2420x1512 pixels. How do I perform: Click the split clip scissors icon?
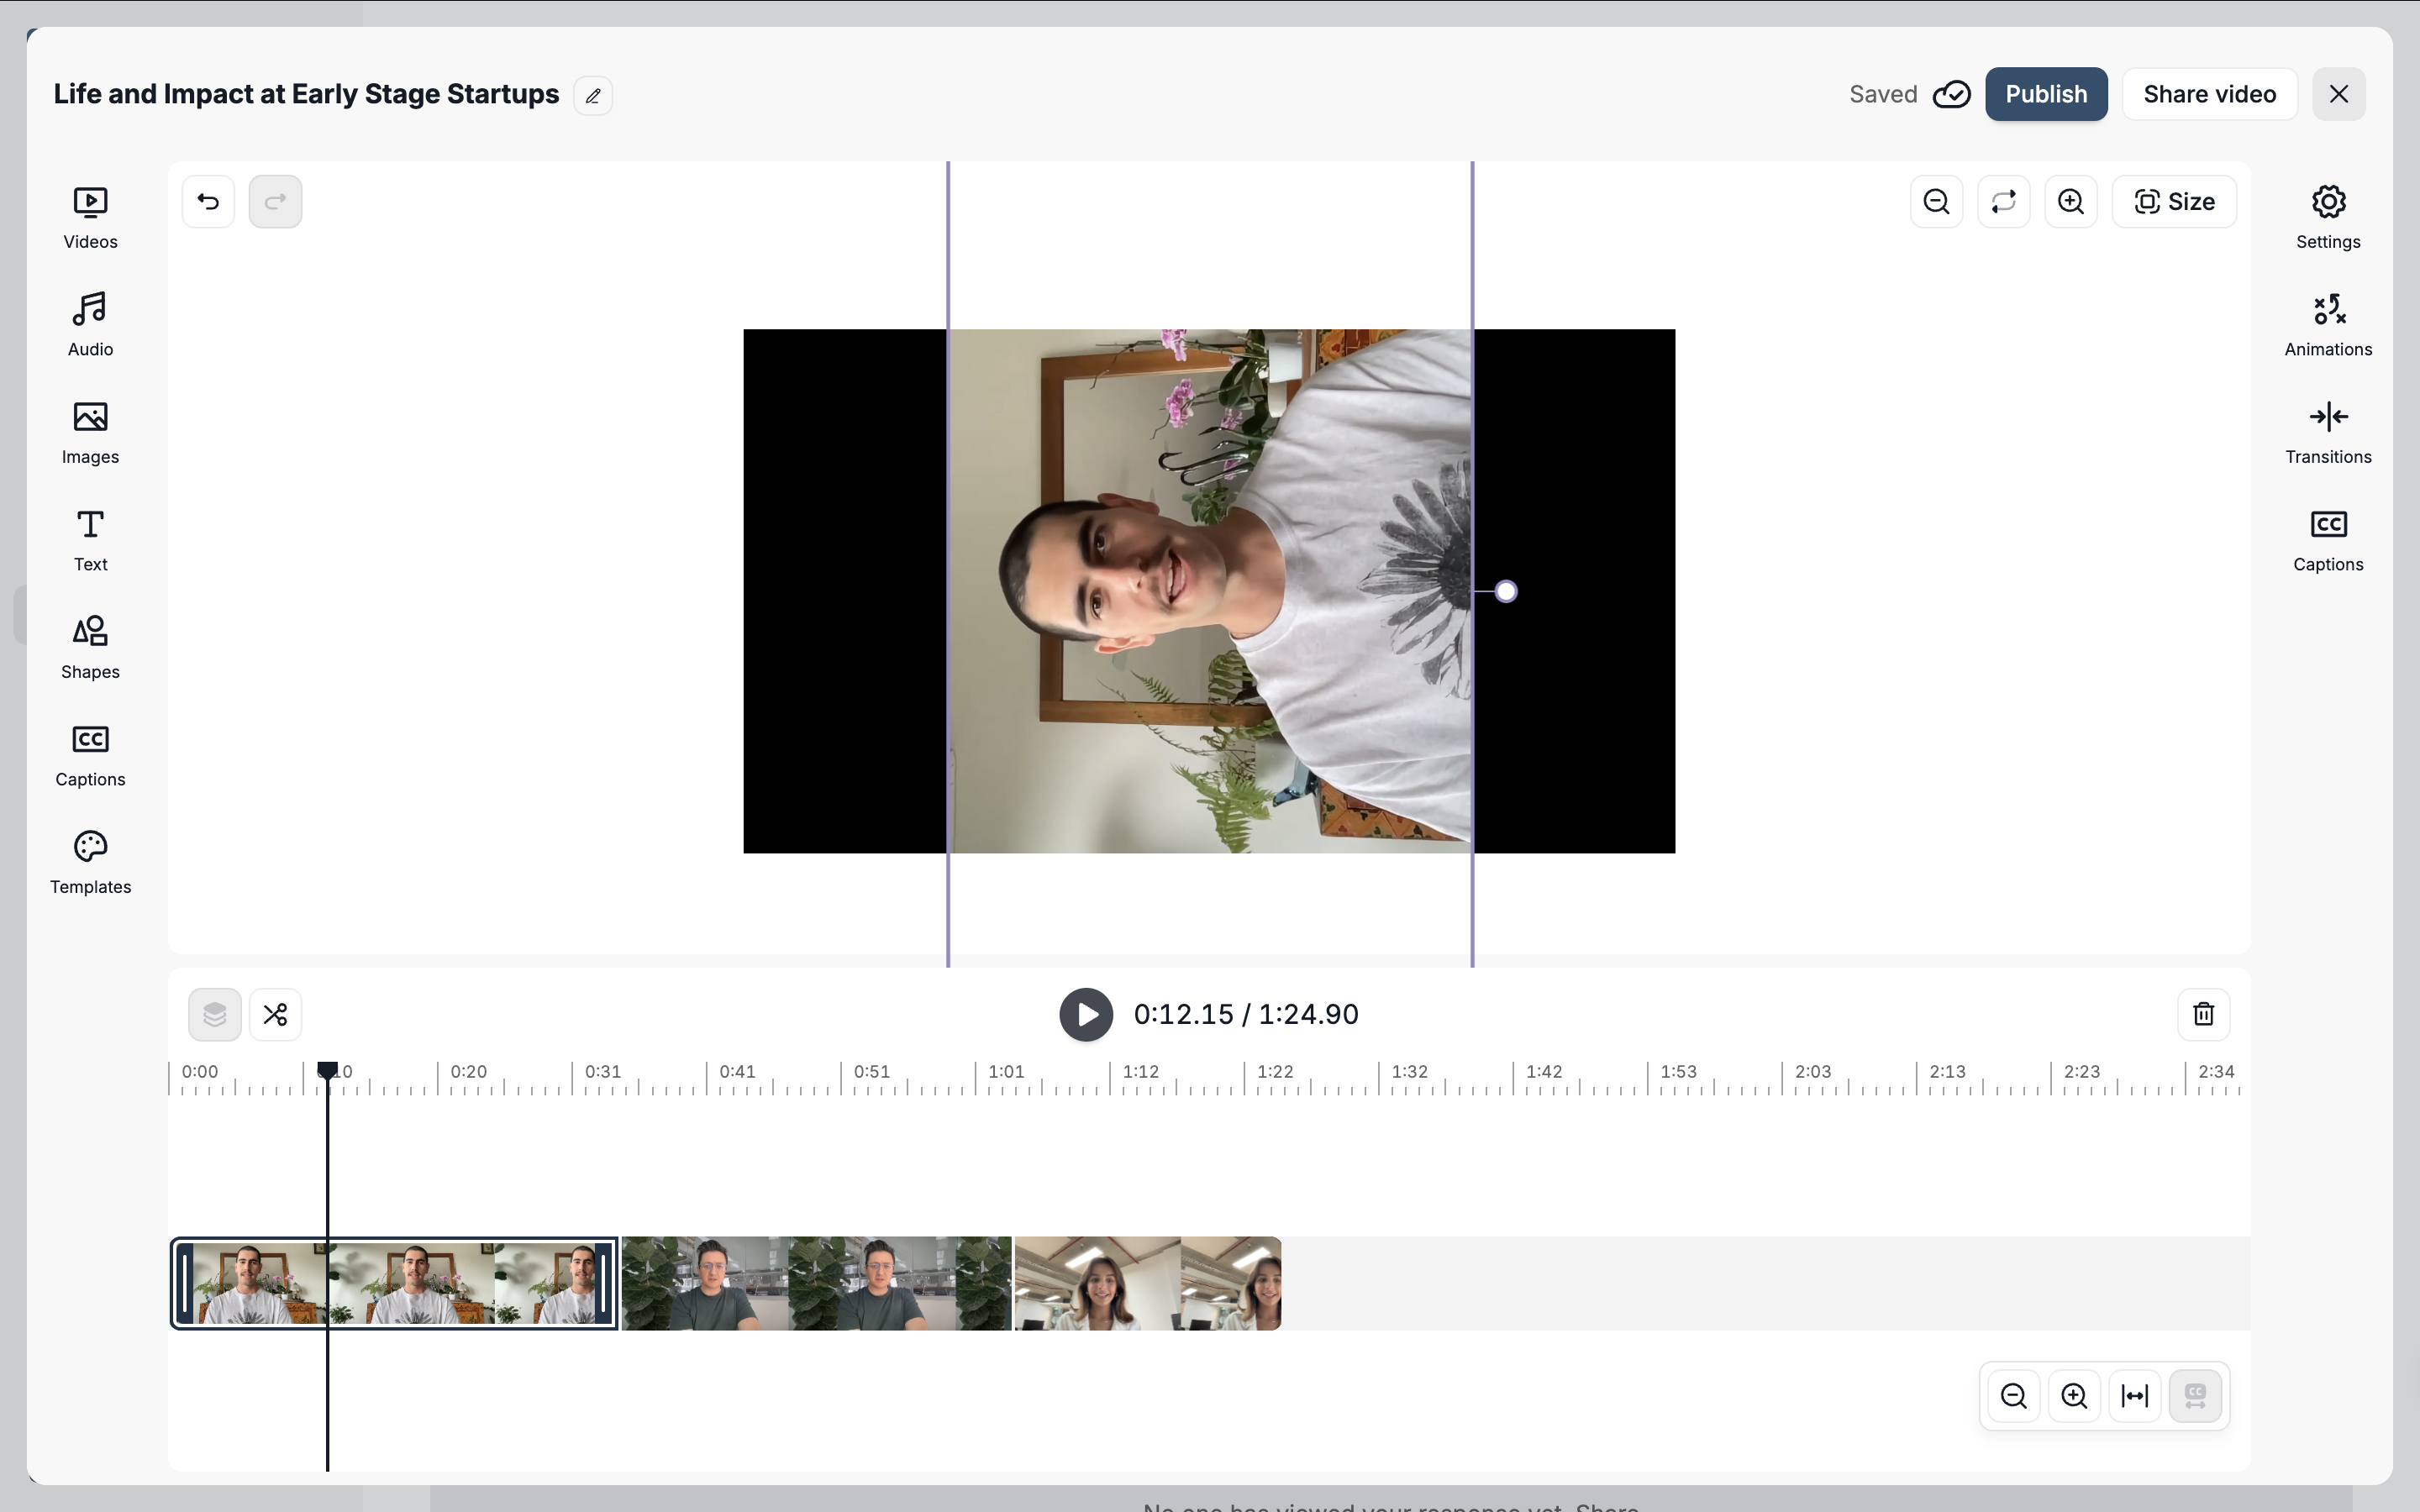click(x=275, y=1014)
